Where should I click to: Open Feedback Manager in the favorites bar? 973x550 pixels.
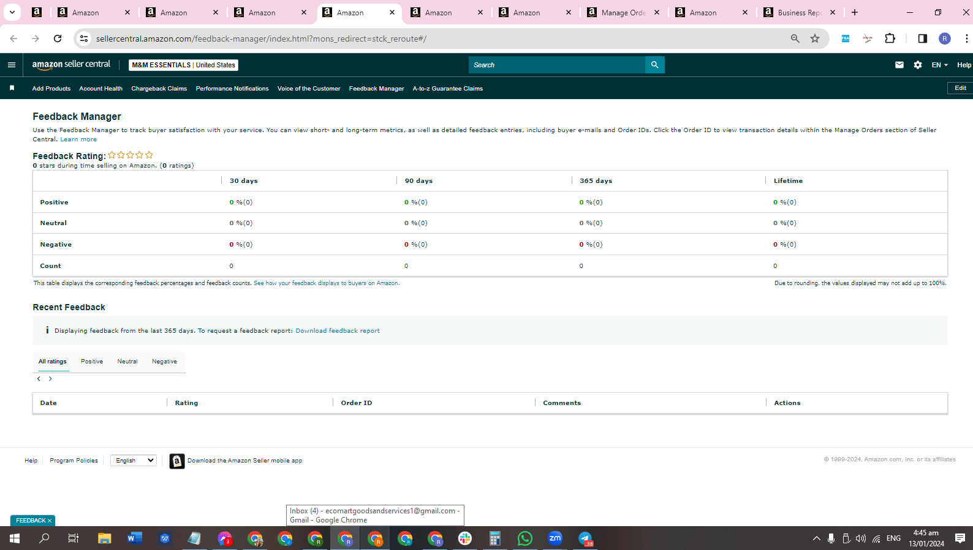[377, 89]
